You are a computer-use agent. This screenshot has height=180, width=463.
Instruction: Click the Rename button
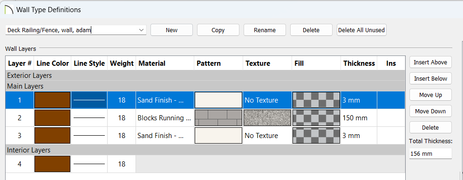(x=265, y=30)
